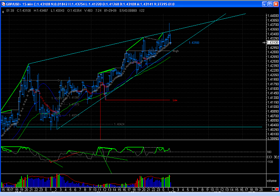
Task: Click the red Low label on the chart
Action: [175, 100]
